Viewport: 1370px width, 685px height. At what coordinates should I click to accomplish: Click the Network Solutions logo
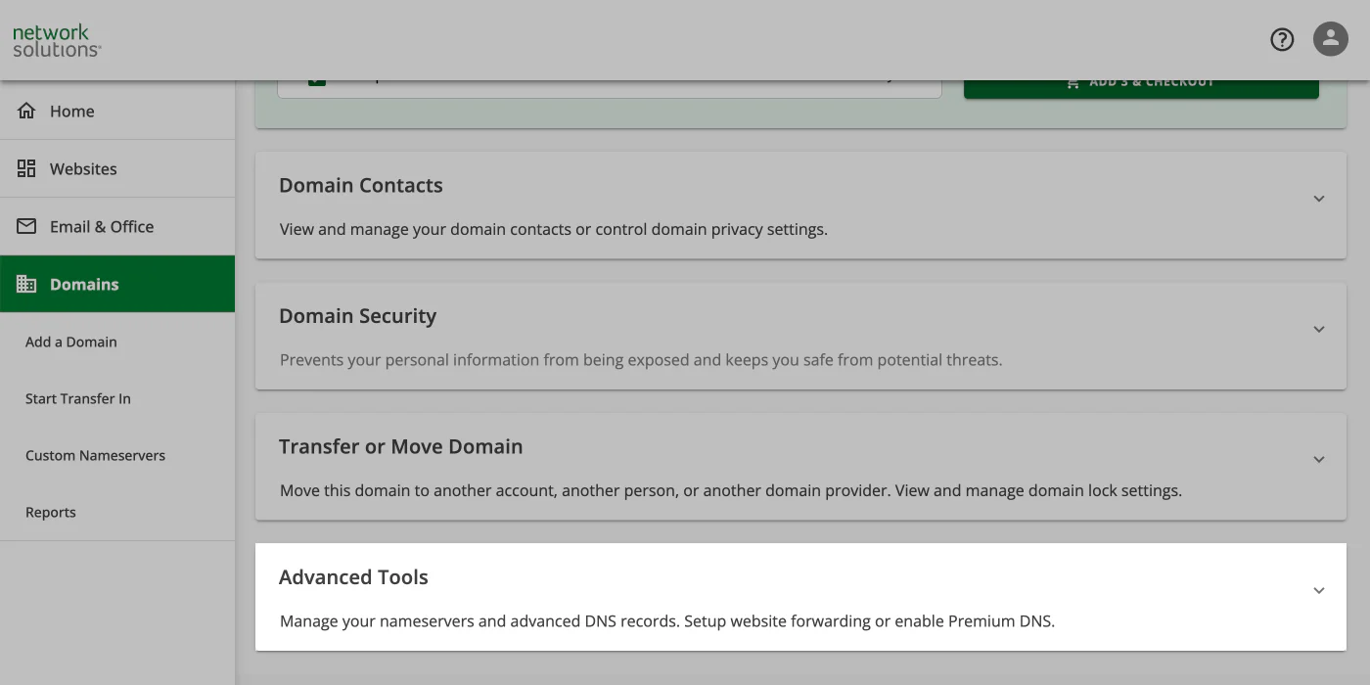(55, 41)
